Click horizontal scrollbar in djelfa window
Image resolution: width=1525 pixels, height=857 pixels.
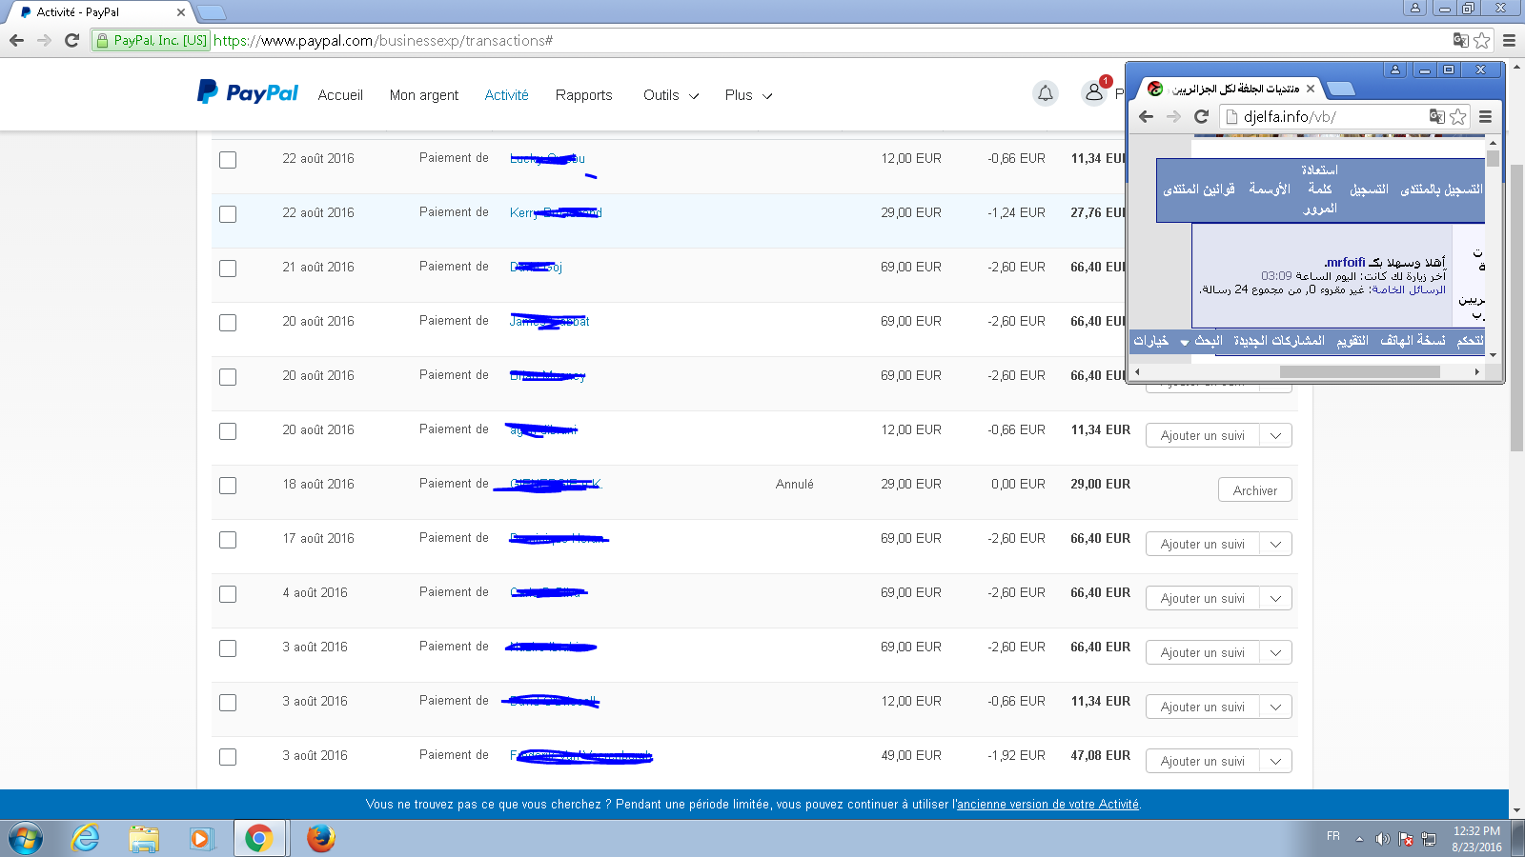(x=1359, y=372)
